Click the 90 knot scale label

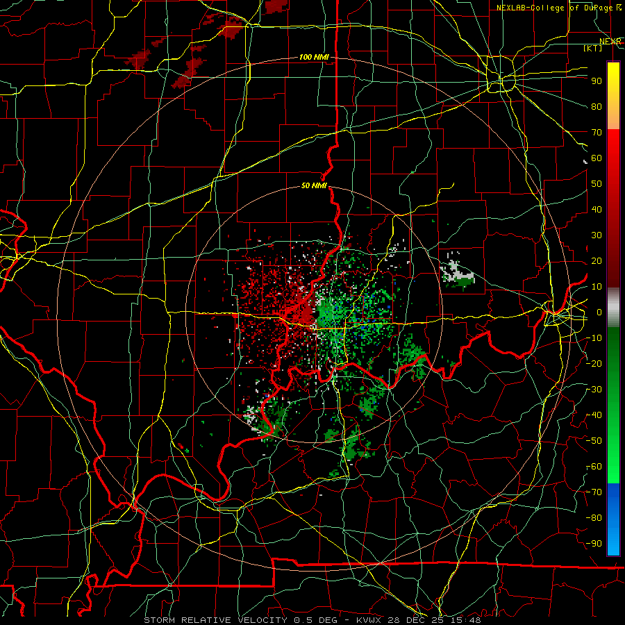click(597, 81)
